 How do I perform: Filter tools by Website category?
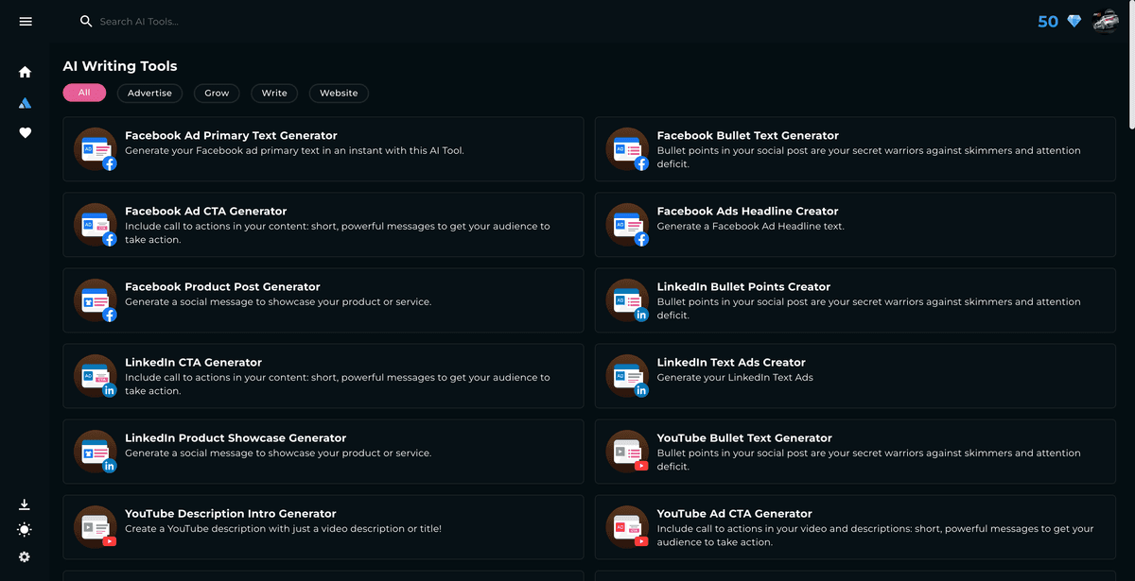[339, 93]
